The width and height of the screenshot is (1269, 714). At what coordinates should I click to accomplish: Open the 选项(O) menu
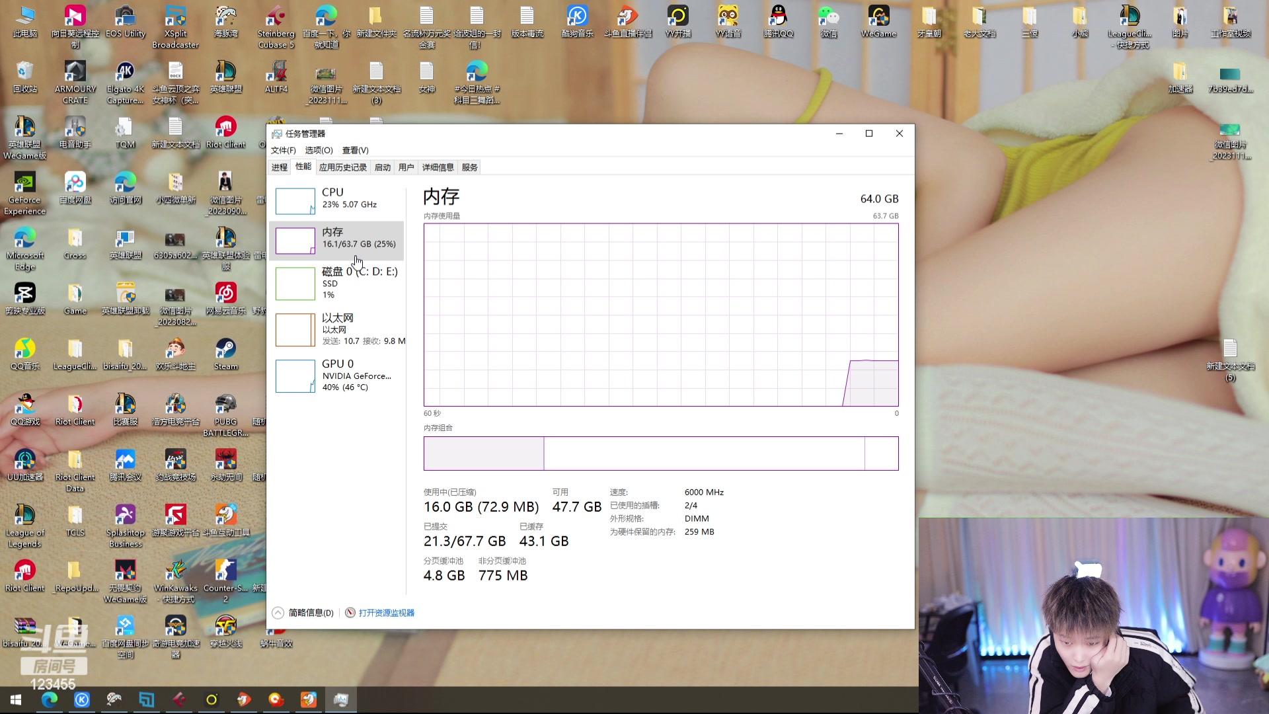[x=319, y=150]
